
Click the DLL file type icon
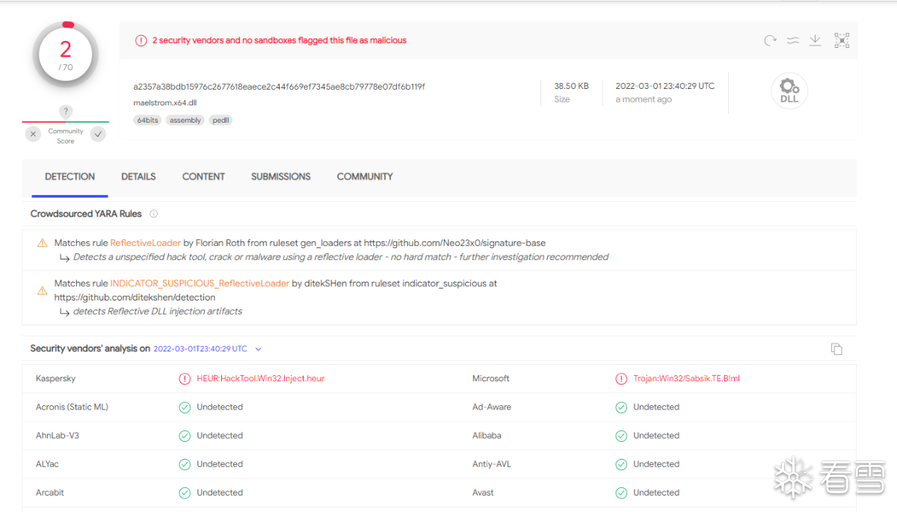(789, 91)
